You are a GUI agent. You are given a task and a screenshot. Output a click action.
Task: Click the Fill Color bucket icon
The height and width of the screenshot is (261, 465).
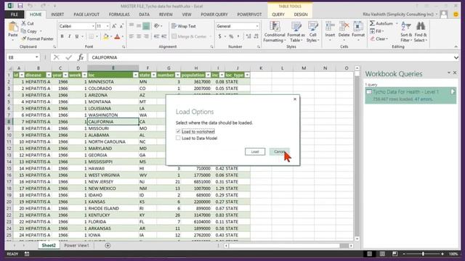click(x=105, y=37)
